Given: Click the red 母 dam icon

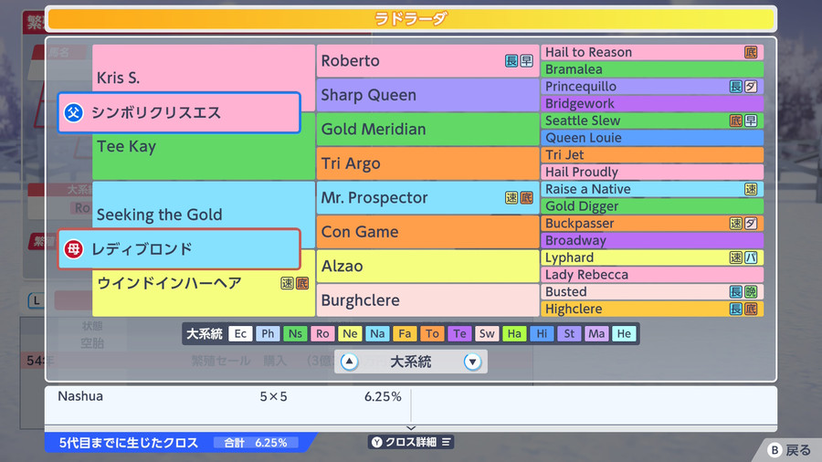Looking at the screenshot, I should (x=73, y=249).
